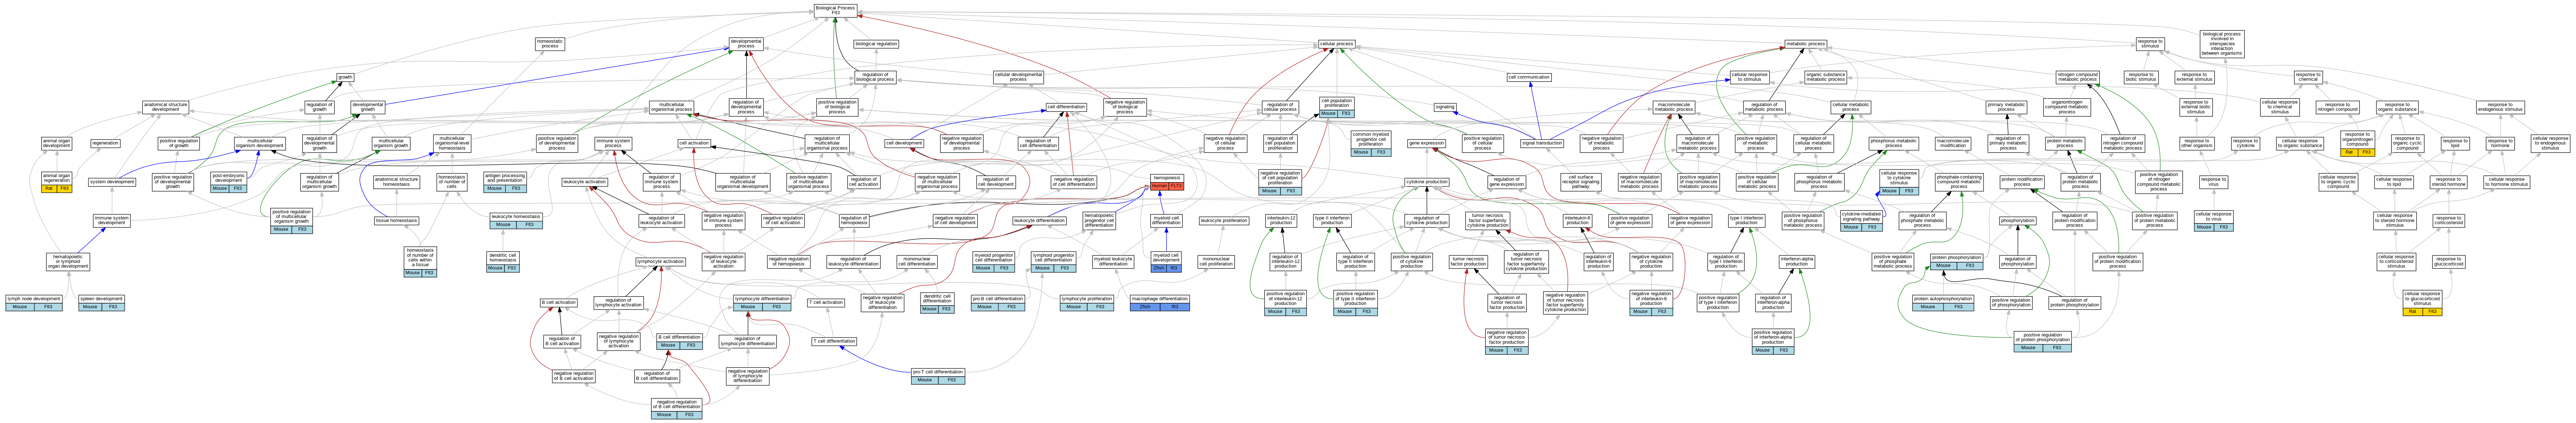The width and height of the screenshot is (2576, 423).
Task: Click the 'tumor necrosis factor production' node
Action: click(1469, 261)
